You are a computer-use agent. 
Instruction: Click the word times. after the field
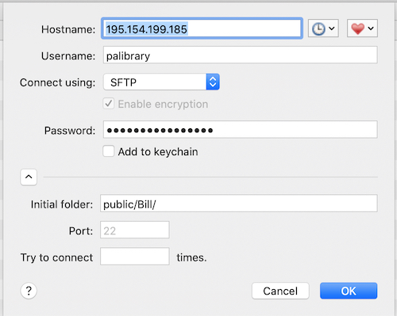pos(191,257)
